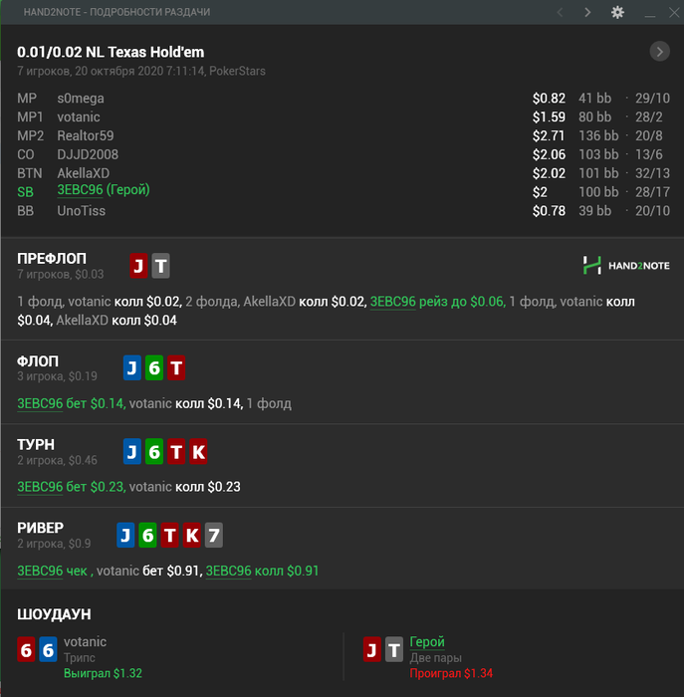Click votanic's blue 6 showdown card
Viewport: 684px width, 697px height.
pos(48,649)
